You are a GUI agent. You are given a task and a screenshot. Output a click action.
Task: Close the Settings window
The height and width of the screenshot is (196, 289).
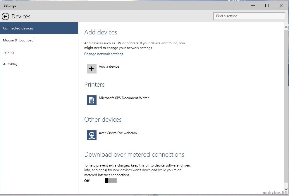click(281, 6)
